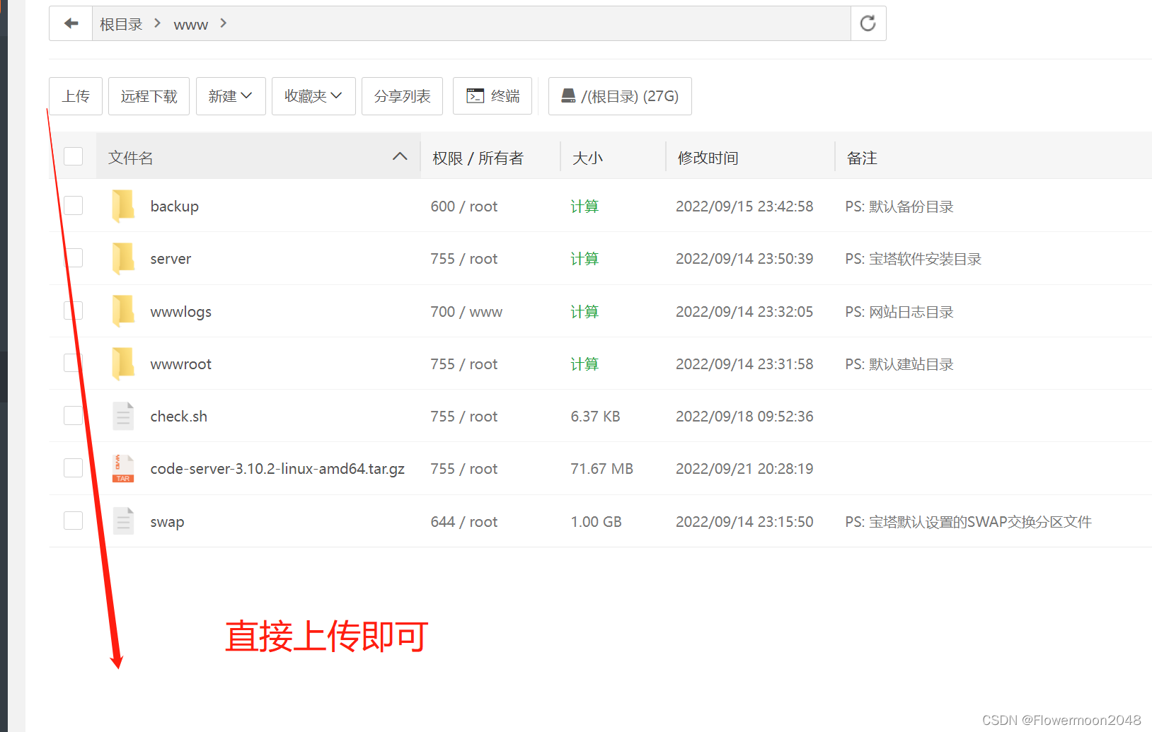1152x732 pixels.
Task: Calculate size of wwwroot folder
Action: [x=584, y=364]
